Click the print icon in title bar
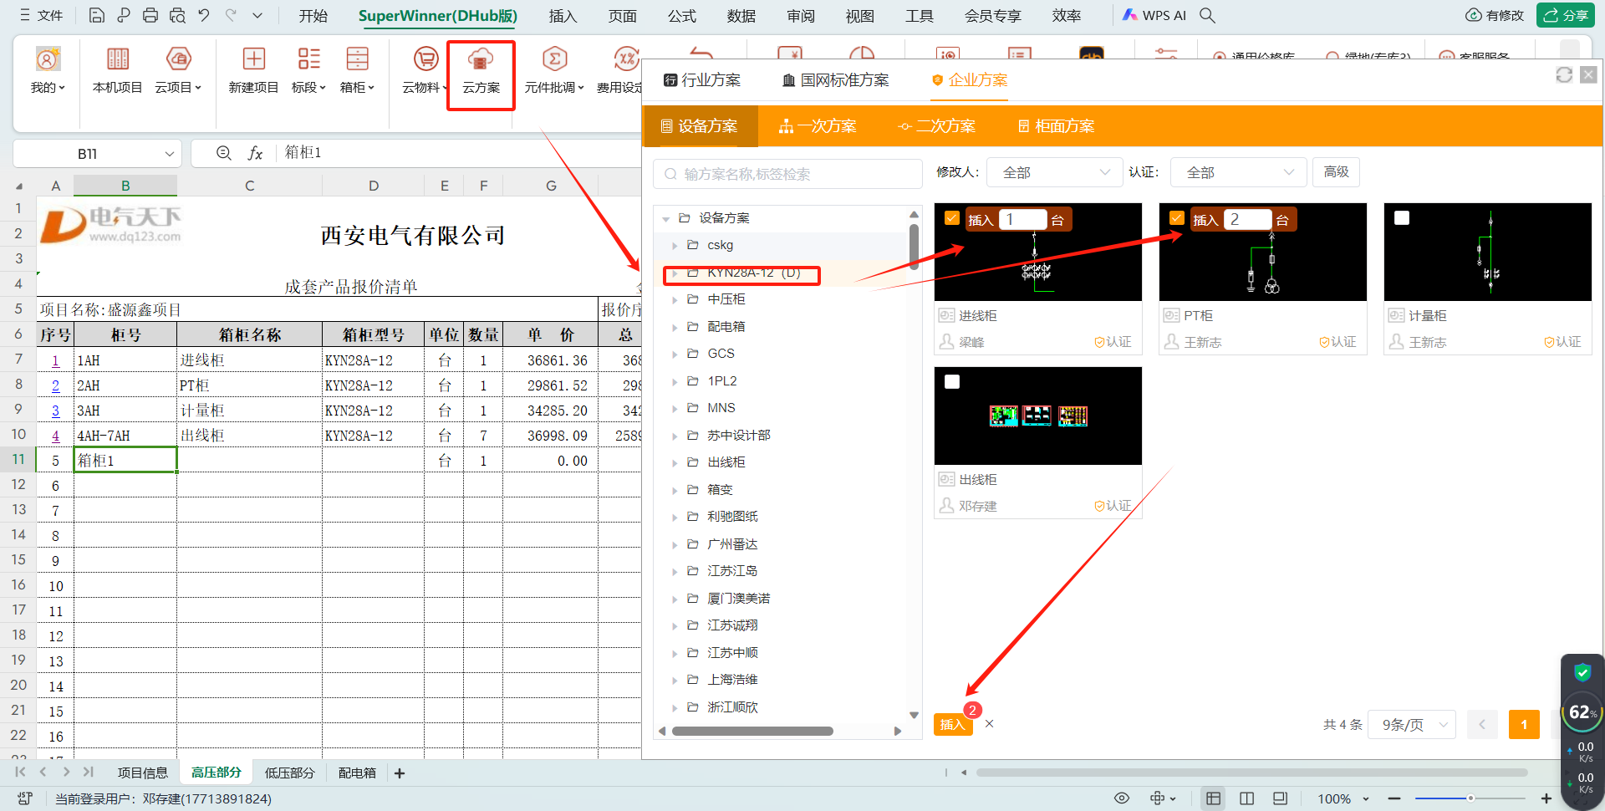The height and width of the screenshot is (811, 1605). coord(150,15)
